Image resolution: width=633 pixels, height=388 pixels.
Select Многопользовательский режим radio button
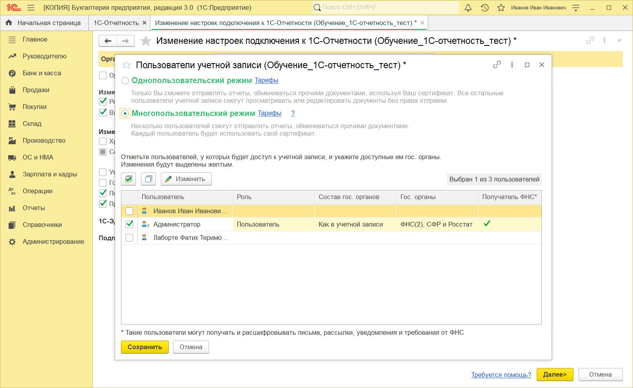(125, 113)
